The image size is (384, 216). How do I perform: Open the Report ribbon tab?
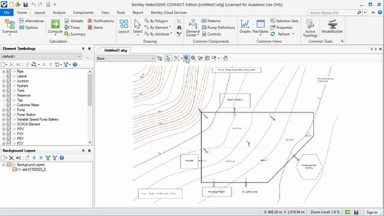[137, 13]
